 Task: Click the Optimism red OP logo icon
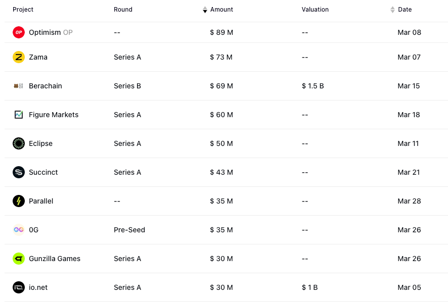(x=19, y=32)
